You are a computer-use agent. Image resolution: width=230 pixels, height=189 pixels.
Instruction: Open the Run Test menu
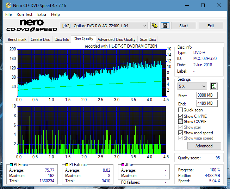pyautogui.click(x=24, y=14)
